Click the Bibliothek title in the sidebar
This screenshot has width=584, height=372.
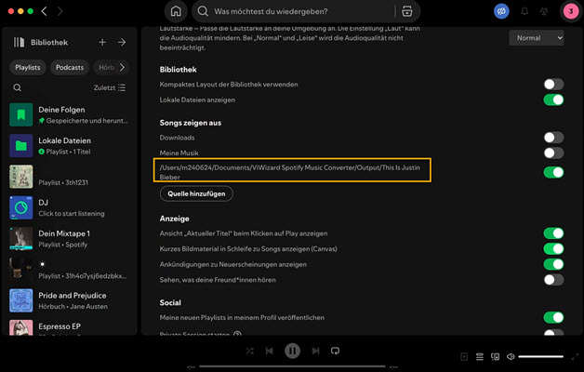[49, 43]
